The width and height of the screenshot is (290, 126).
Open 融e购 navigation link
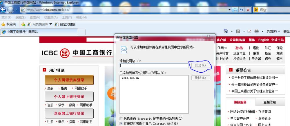coord(239,48)
